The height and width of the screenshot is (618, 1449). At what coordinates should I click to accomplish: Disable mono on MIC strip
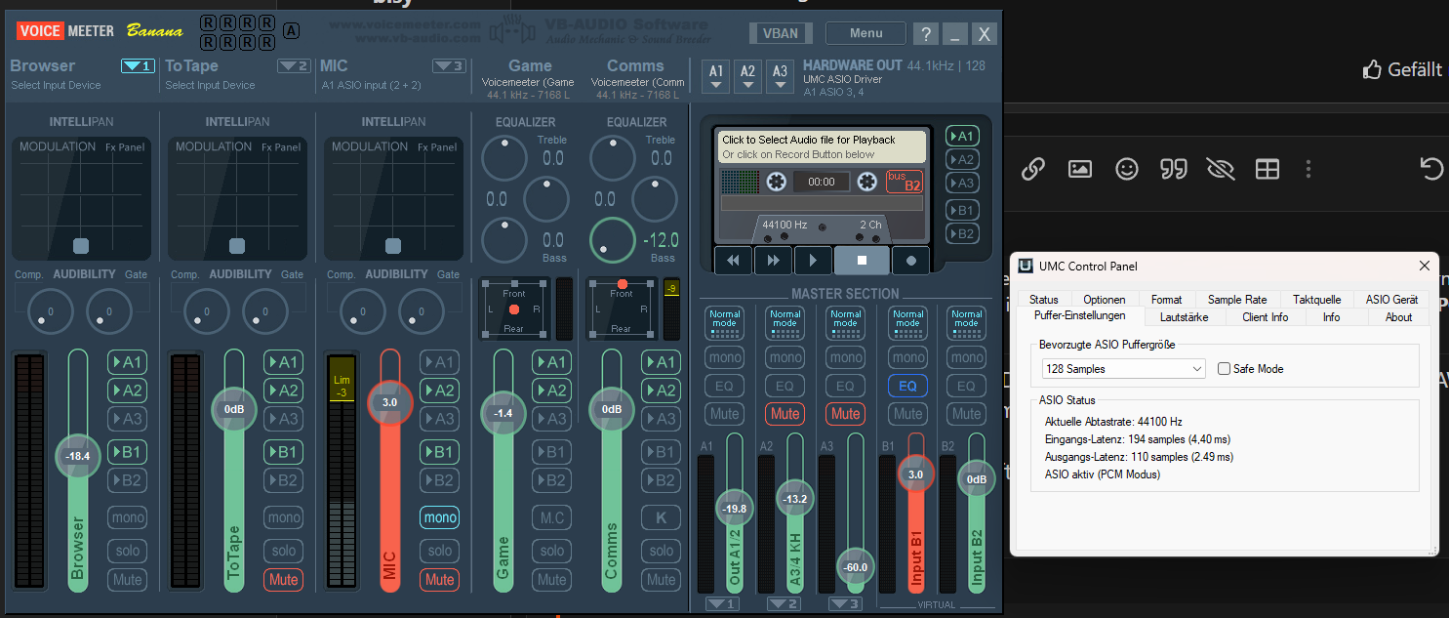[x=439, y=517]
